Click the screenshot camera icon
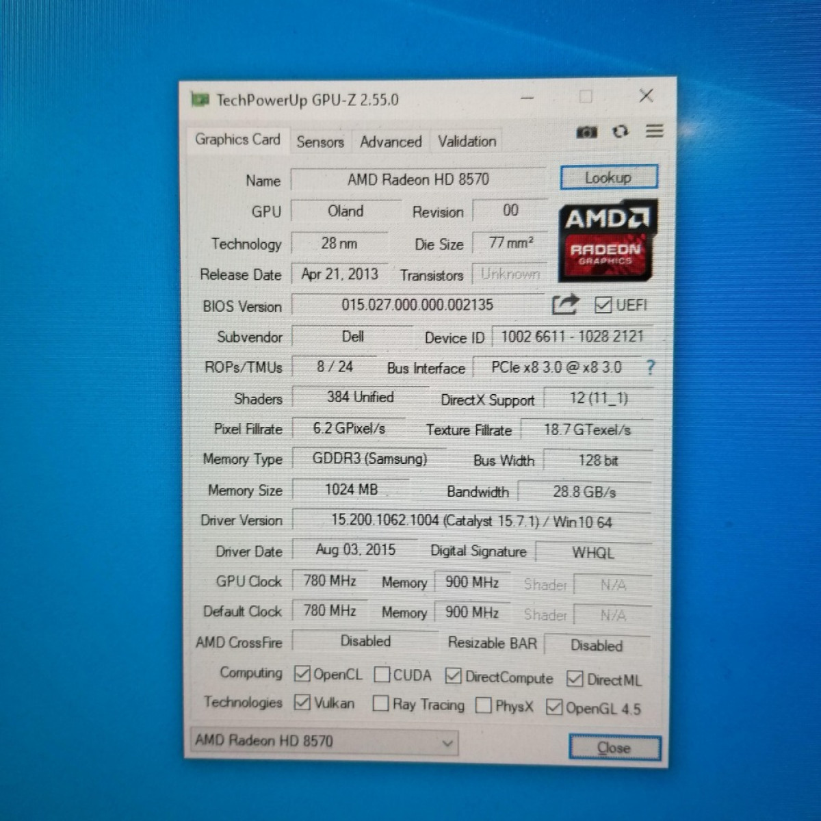This screenshot has width=821, height=821. pyautogui.click(x=586, y=131)
